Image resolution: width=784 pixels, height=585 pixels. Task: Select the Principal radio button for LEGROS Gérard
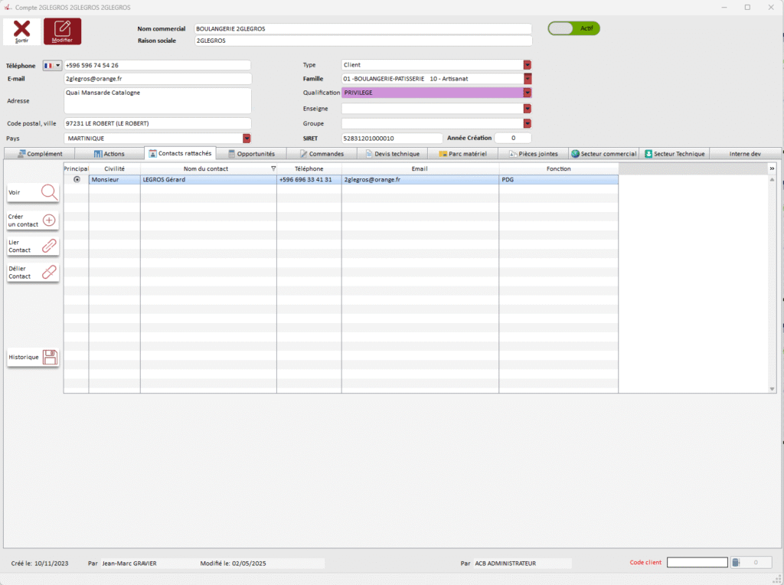pyautogui.click(x=76, y=180)
